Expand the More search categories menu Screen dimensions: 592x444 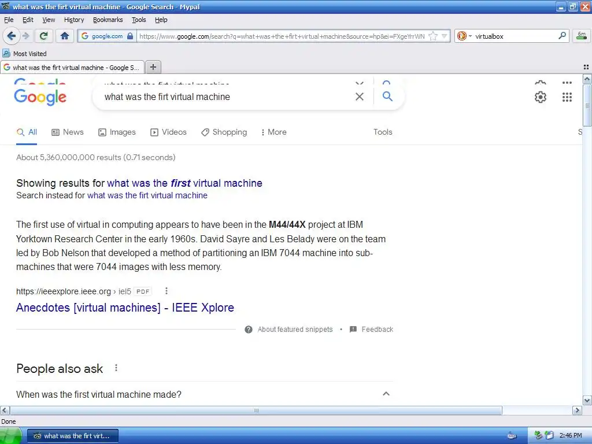(x=274, y=132)
